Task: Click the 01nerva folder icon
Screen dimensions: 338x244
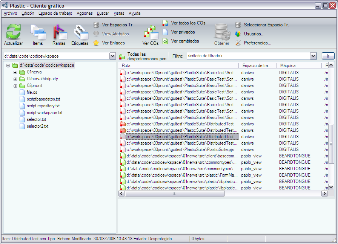Action: (x=22, y=72)
